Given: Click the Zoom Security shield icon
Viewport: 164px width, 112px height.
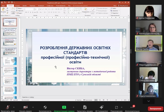Looking at the screenshot, I should click(x=45, y=107).
